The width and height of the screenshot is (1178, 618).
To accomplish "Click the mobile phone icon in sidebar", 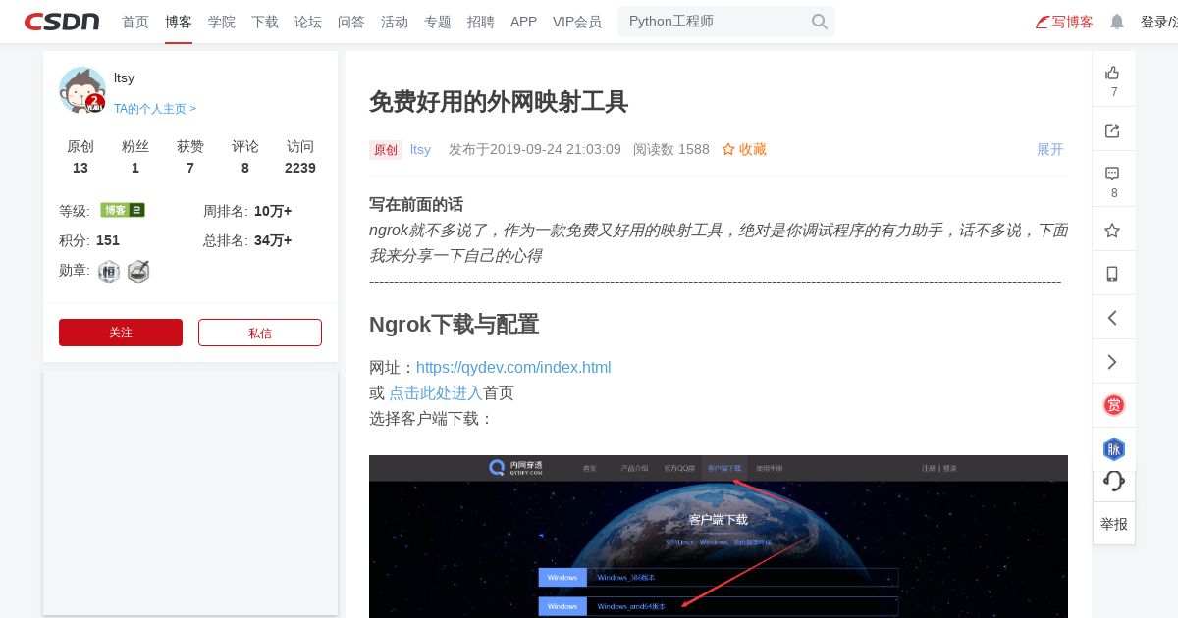I will tap(1112, 274).
